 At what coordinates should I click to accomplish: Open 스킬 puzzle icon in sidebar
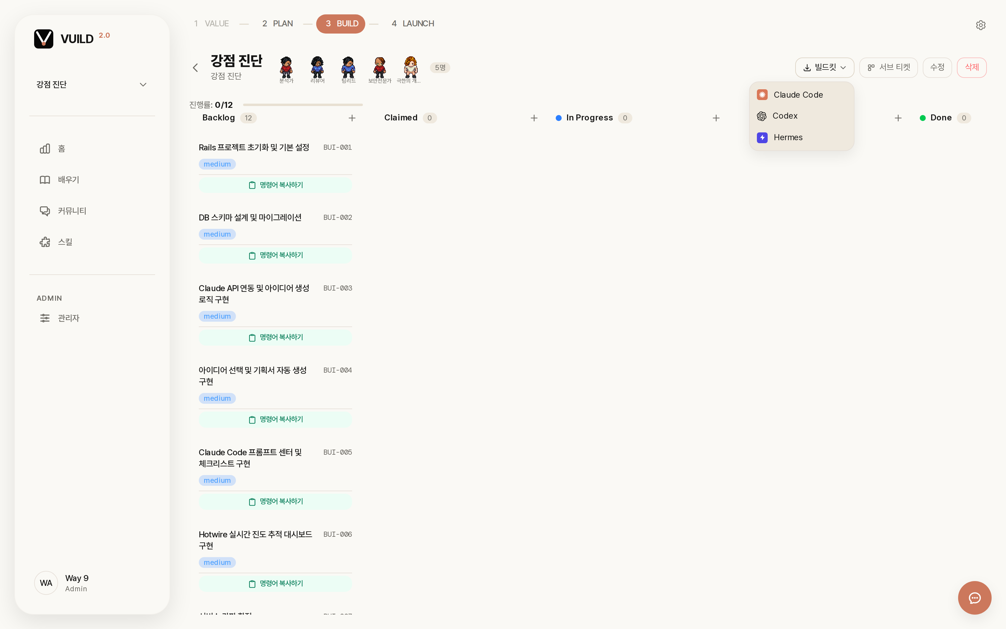coord(45,242)
